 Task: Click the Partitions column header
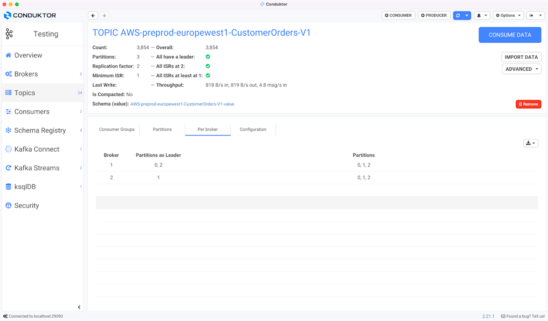coord(364,155)
